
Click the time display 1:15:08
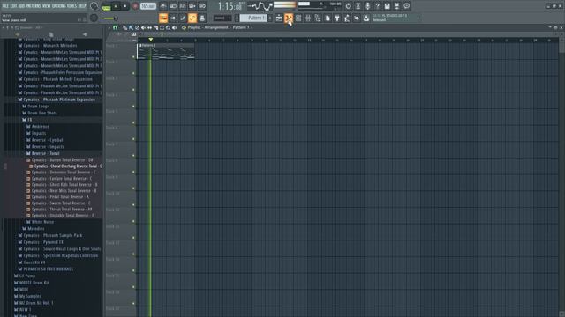230,6
